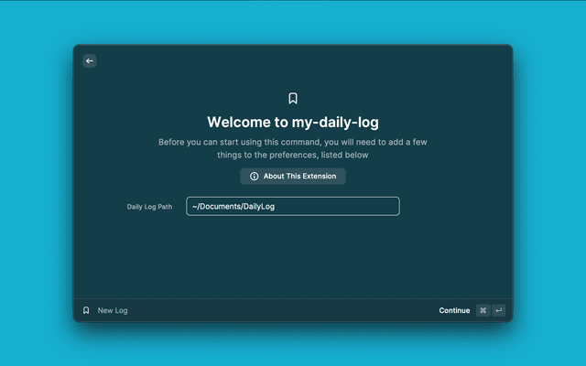Click the Welcome to my-daily-log heading
Image resolution: width=586 pixels, height=366 pixels.
point(293,123)
